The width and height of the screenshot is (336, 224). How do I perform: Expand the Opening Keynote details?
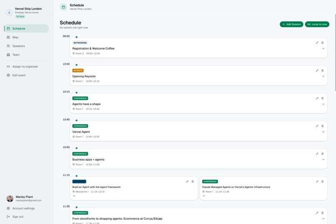[323, 76]
